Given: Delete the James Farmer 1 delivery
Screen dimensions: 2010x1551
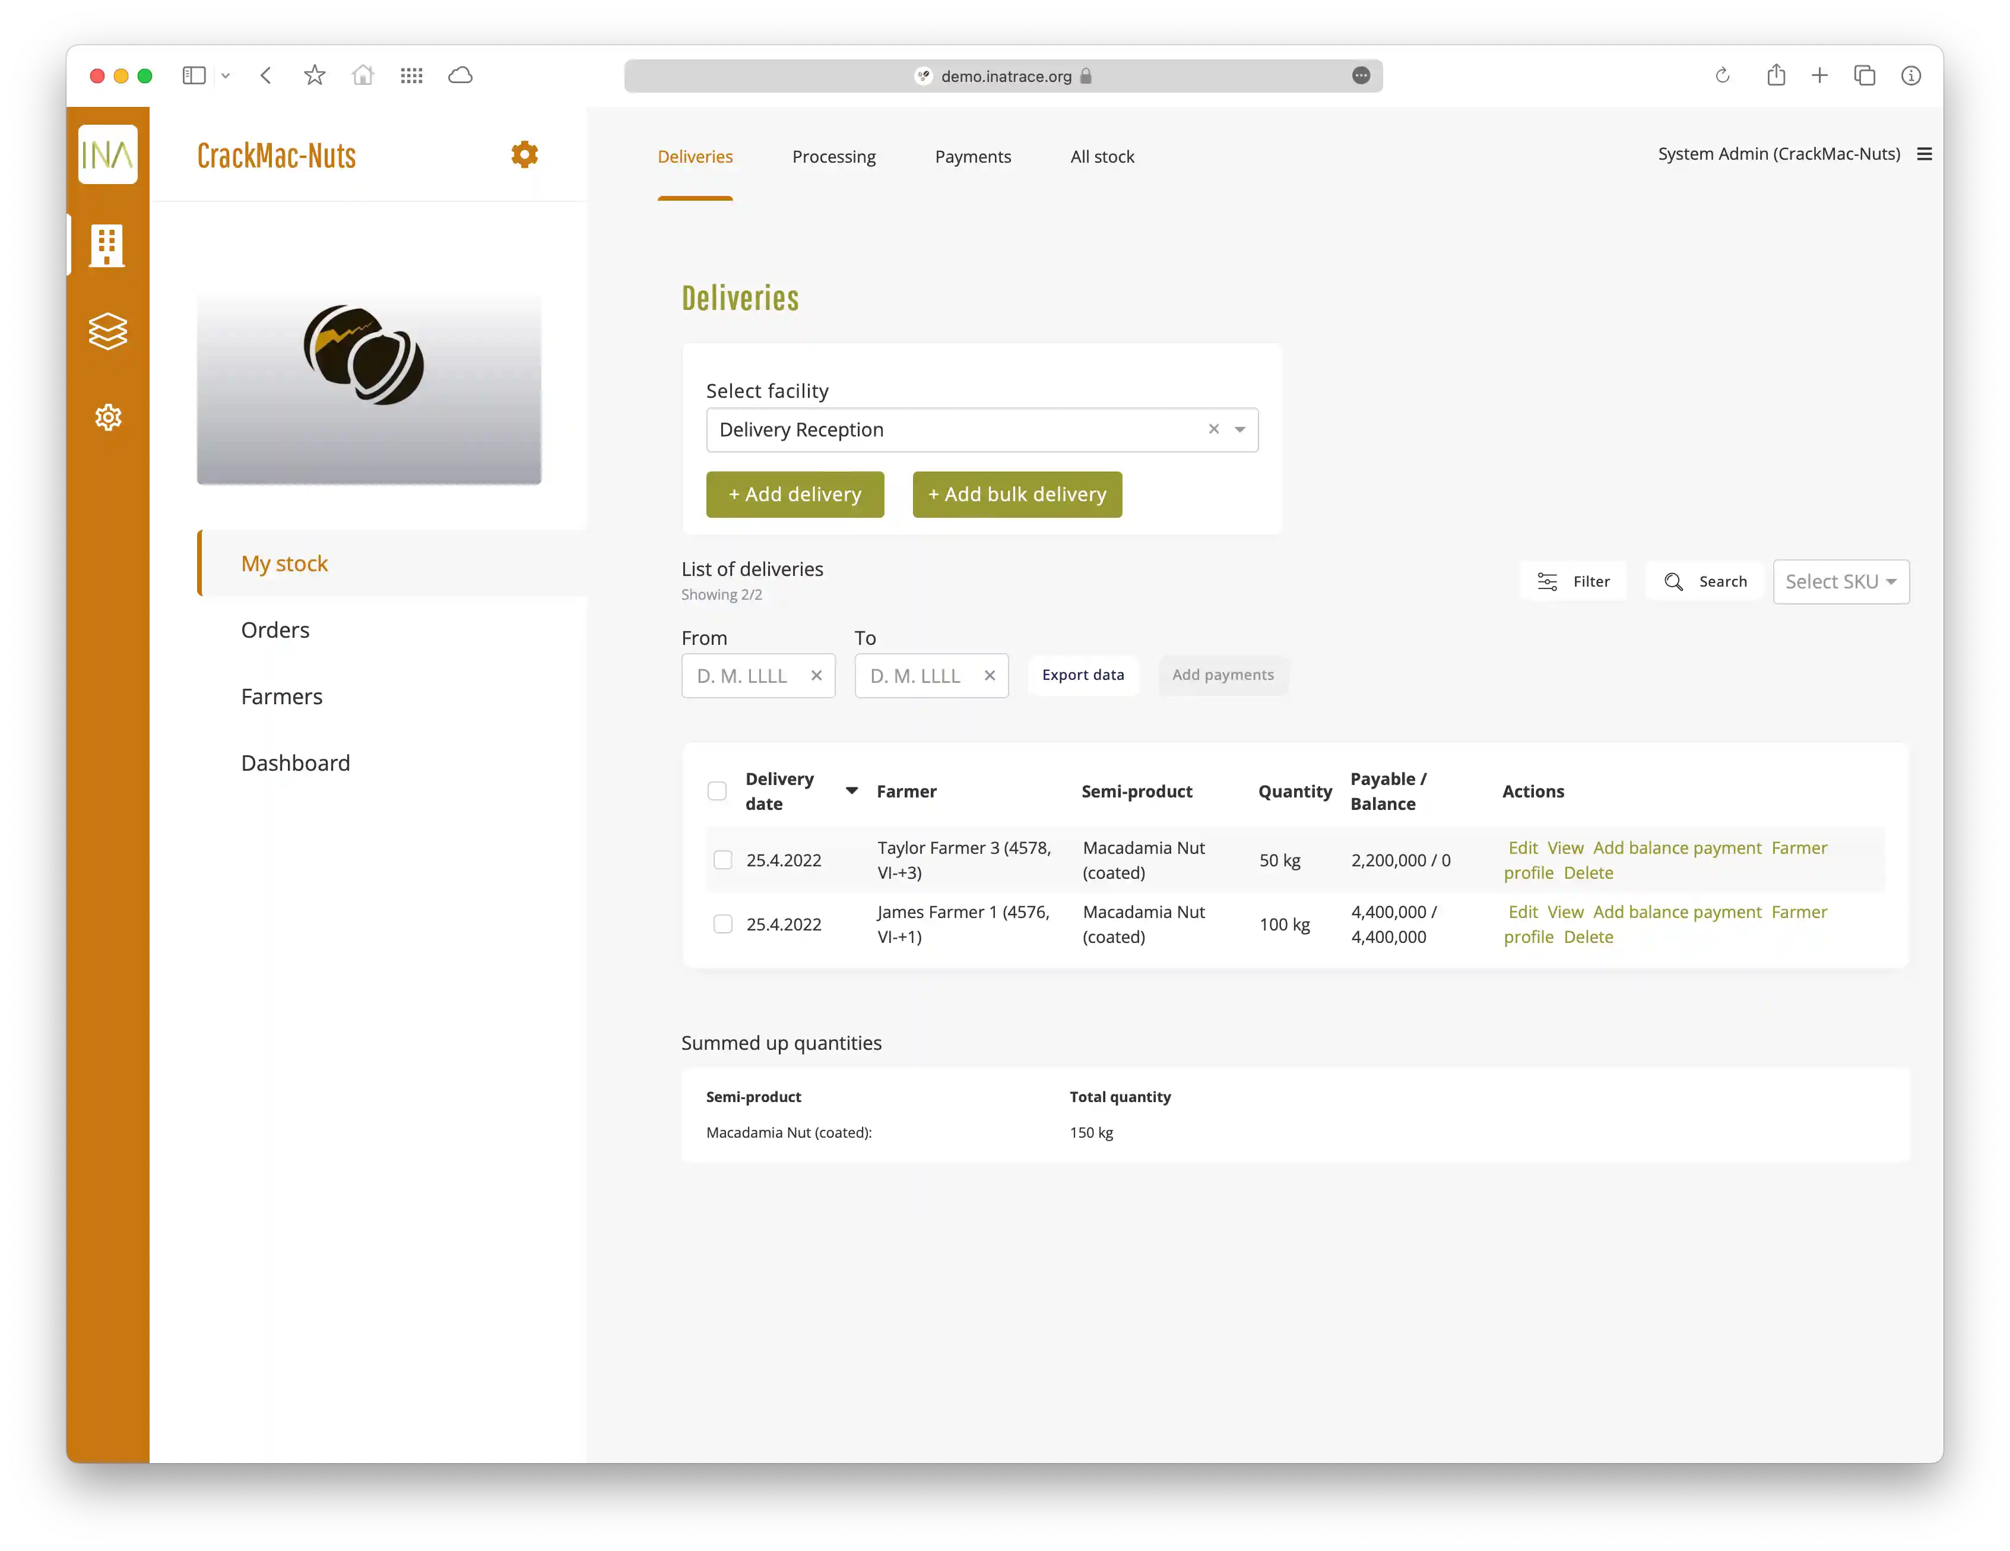Looking at the screenshot, I should point(1587,936).
